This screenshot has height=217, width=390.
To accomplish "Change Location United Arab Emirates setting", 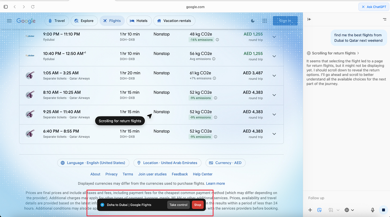I will pyautogui.click(x=167, y=163).
